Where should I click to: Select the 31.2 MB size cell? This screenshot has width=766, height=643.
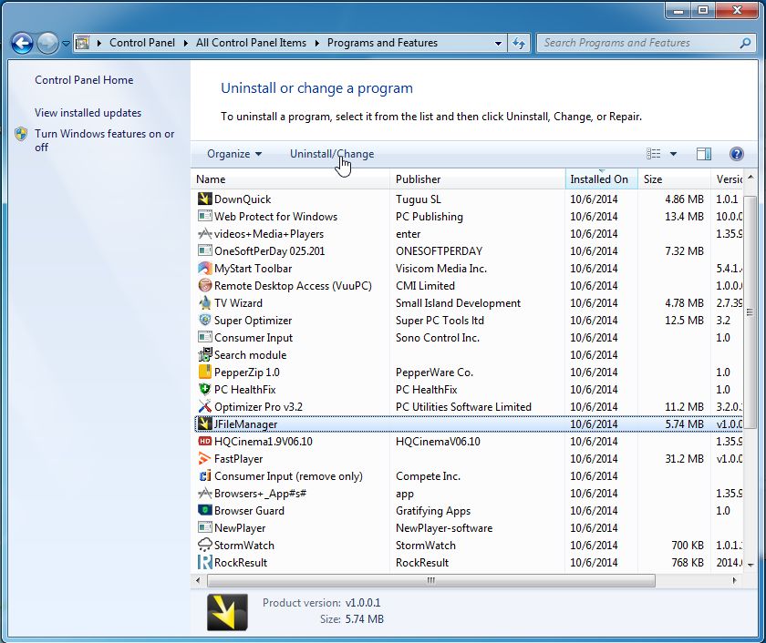coord(684,459)
